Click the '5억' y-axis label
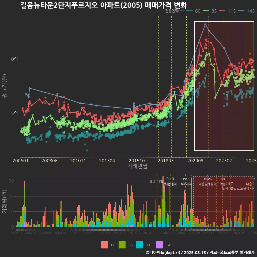Image resolution: width=257 pixels, height=257 pixels. [x=14, y=113]
